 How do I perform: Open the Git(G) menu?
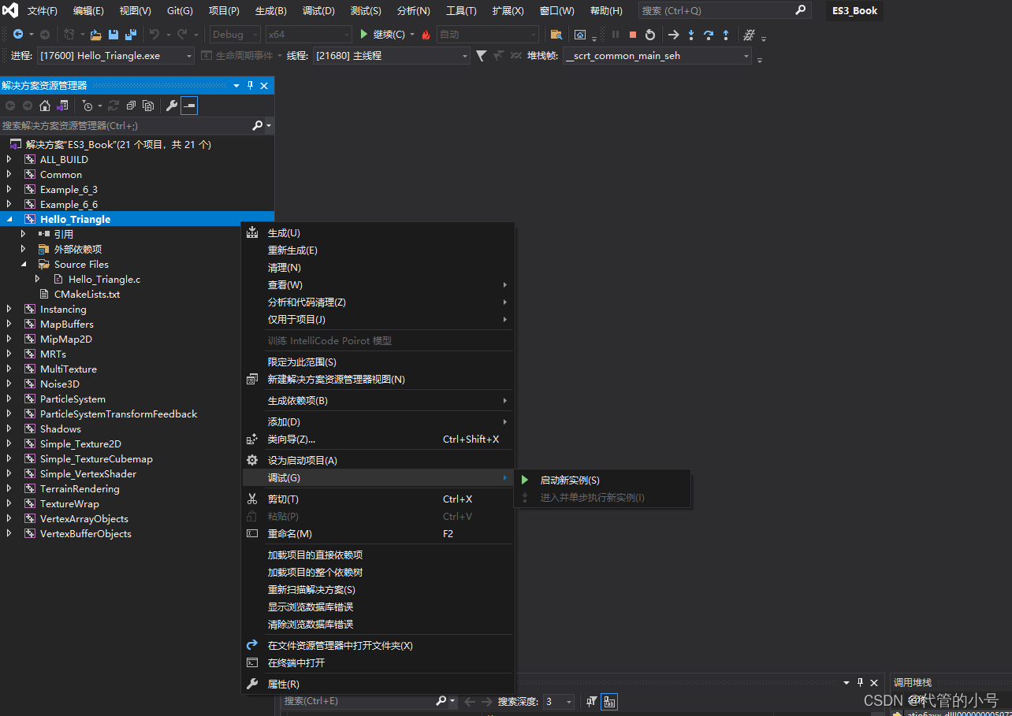click(x=179, y=10)
